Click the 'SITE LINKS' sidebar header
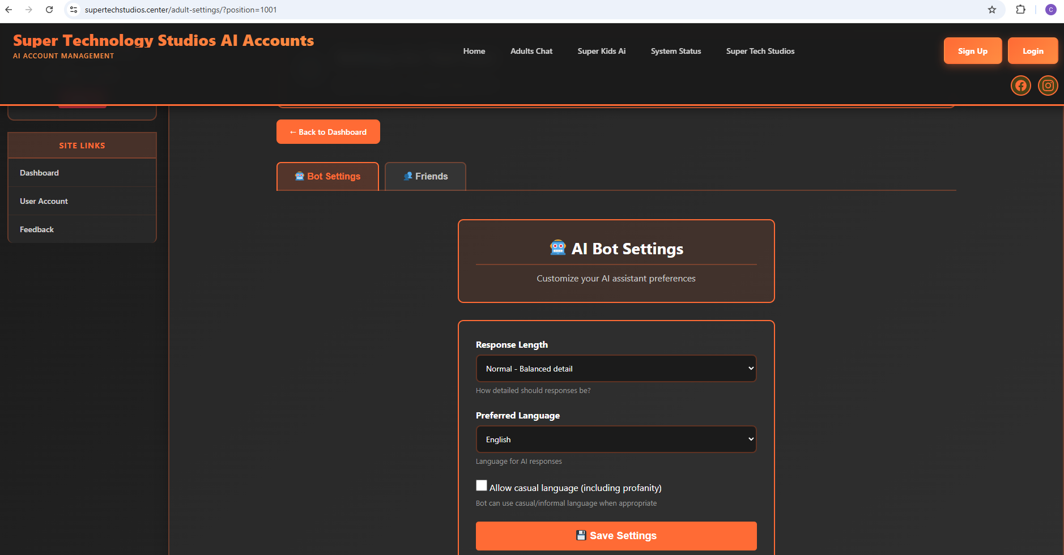The image size is (1064, 555). pyautogui.click(x=82, y=146)
